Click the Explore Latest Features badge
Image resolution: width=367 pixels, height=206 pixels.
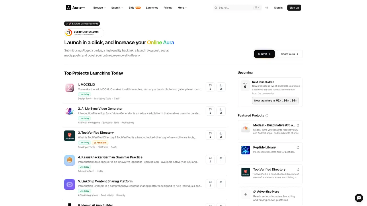click(82, 24)
